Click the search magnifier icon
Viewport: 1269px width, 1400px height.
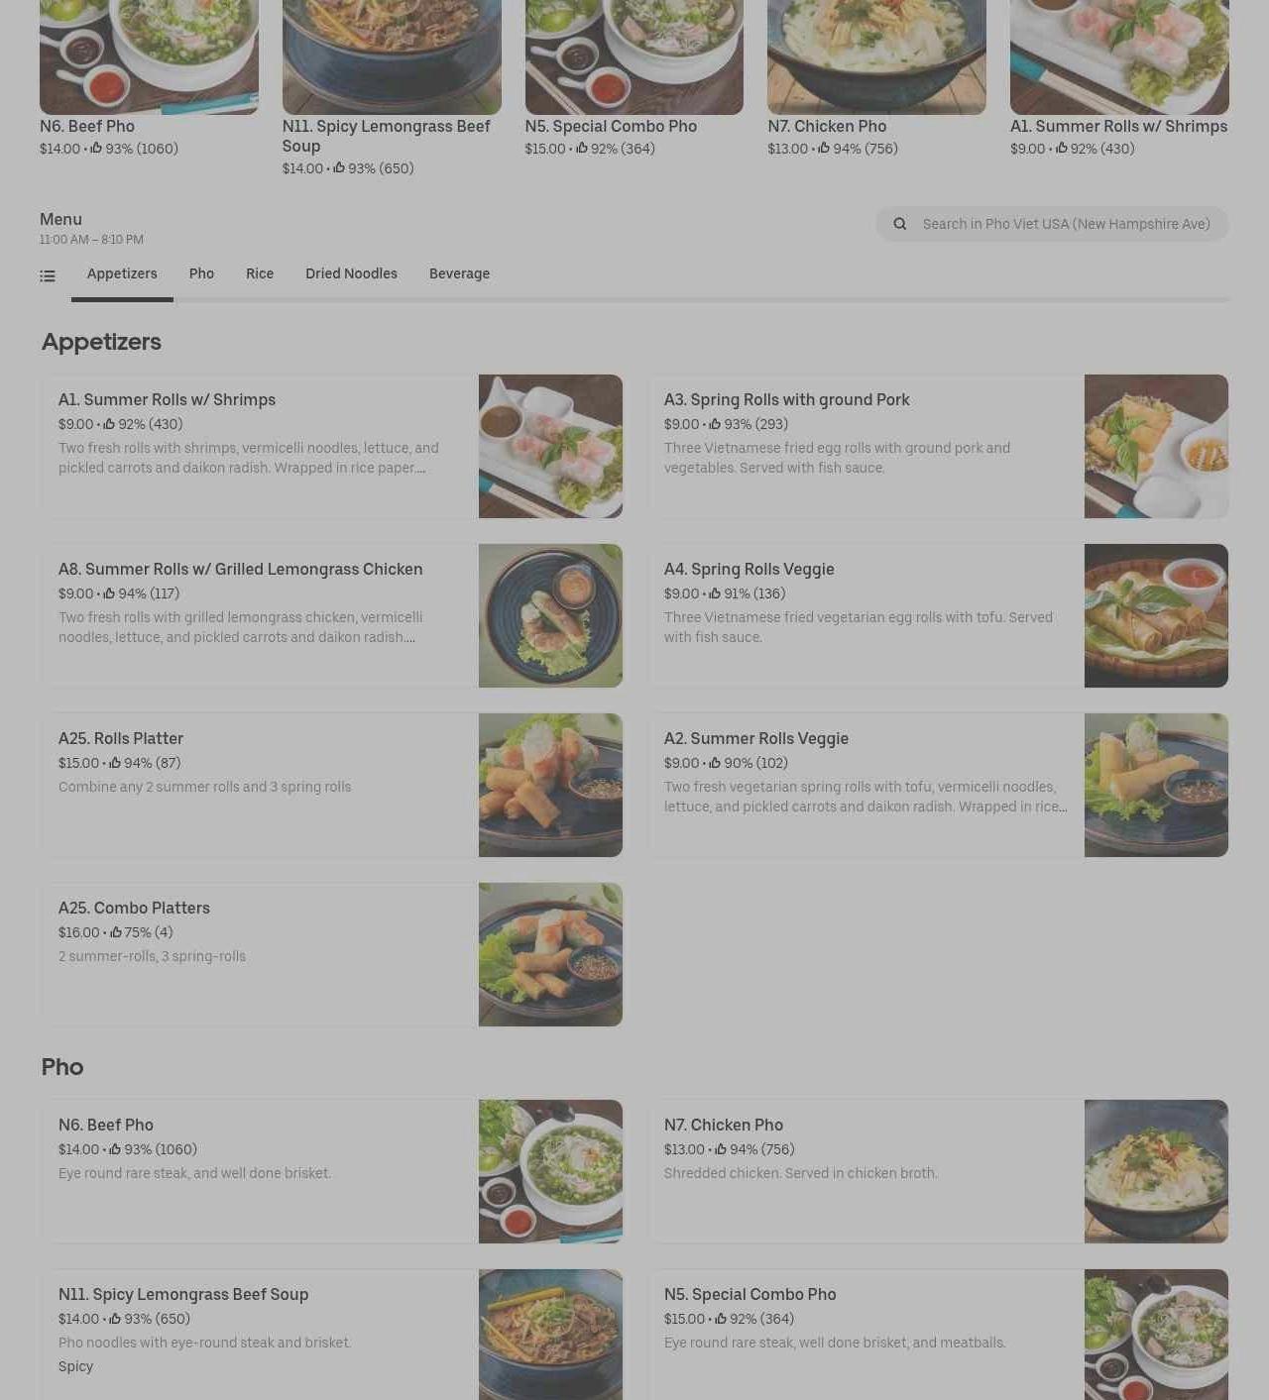click(x=900, y=224)
